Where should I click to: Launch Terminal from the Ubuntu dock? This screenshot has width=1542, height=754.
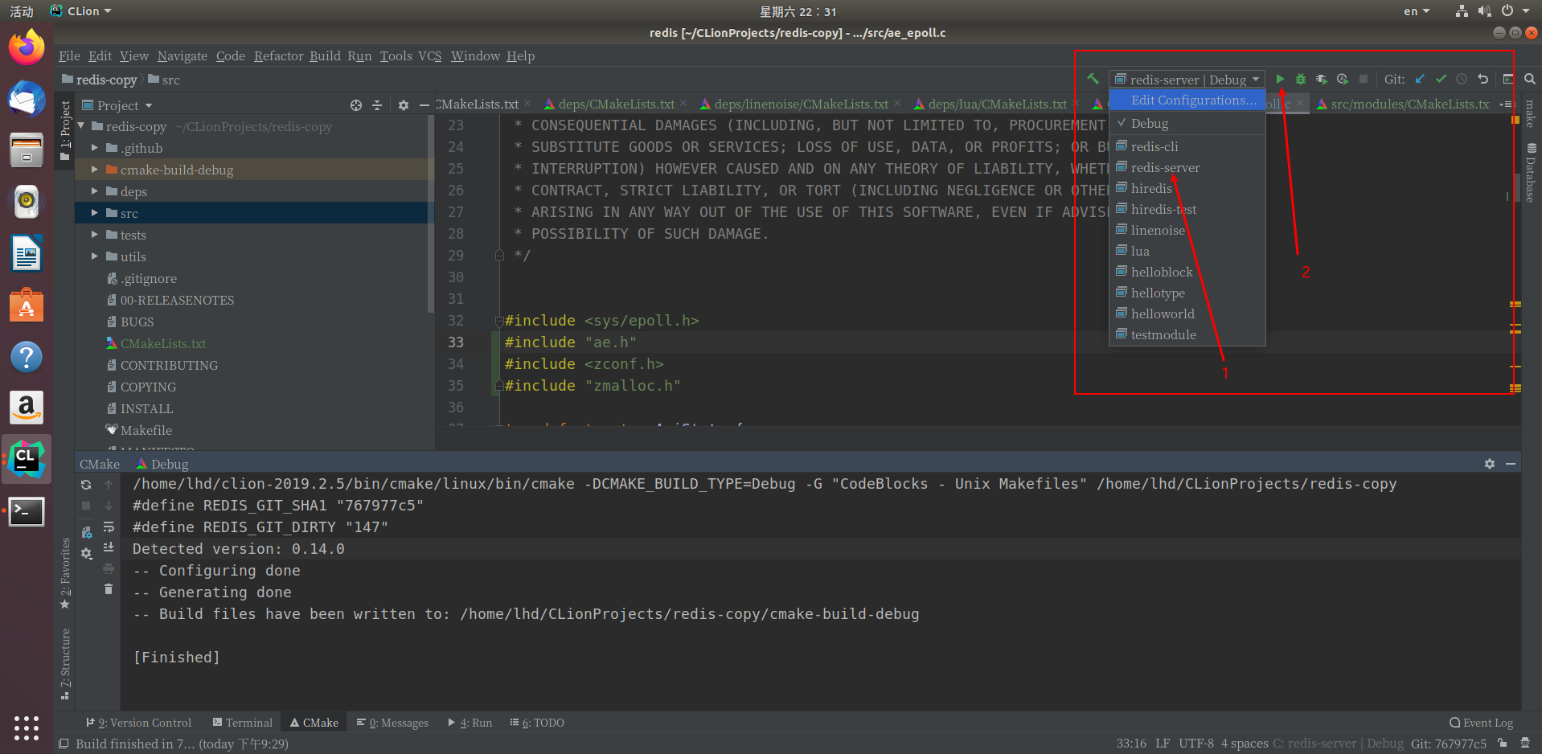27,511
